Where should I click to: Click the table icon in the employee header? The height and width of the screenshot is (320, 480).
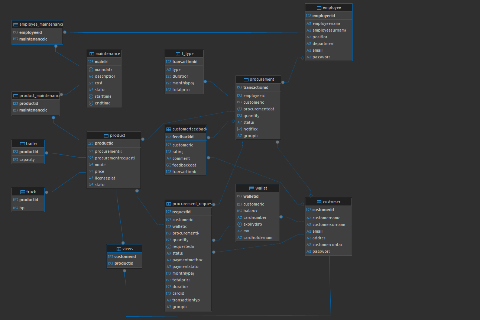pyautogui.click(x=319, y=7)
